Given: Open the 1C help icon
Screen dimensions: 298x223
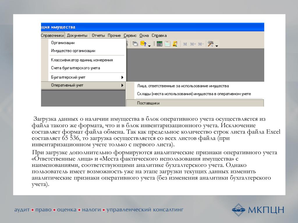Looking at the screenshot, I should point(143,44).
